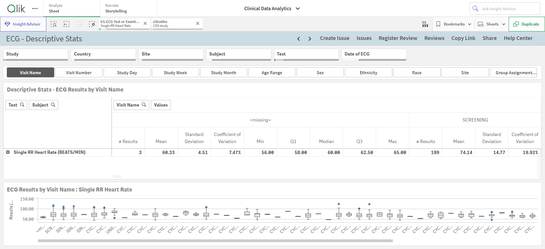Click the step back selection icon

[66, 24]
